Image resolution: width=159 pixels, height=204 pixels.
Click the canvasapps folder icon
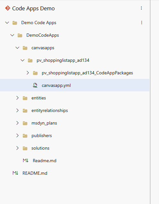[x=25, y=48]
